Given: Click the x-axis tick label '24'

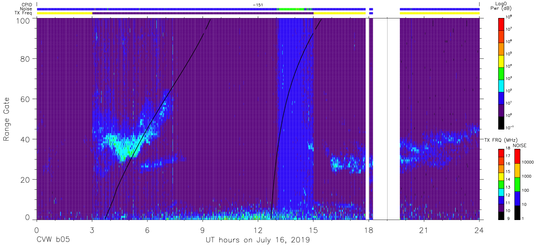Looking at the screenshot, I should [x=479, y=230].
